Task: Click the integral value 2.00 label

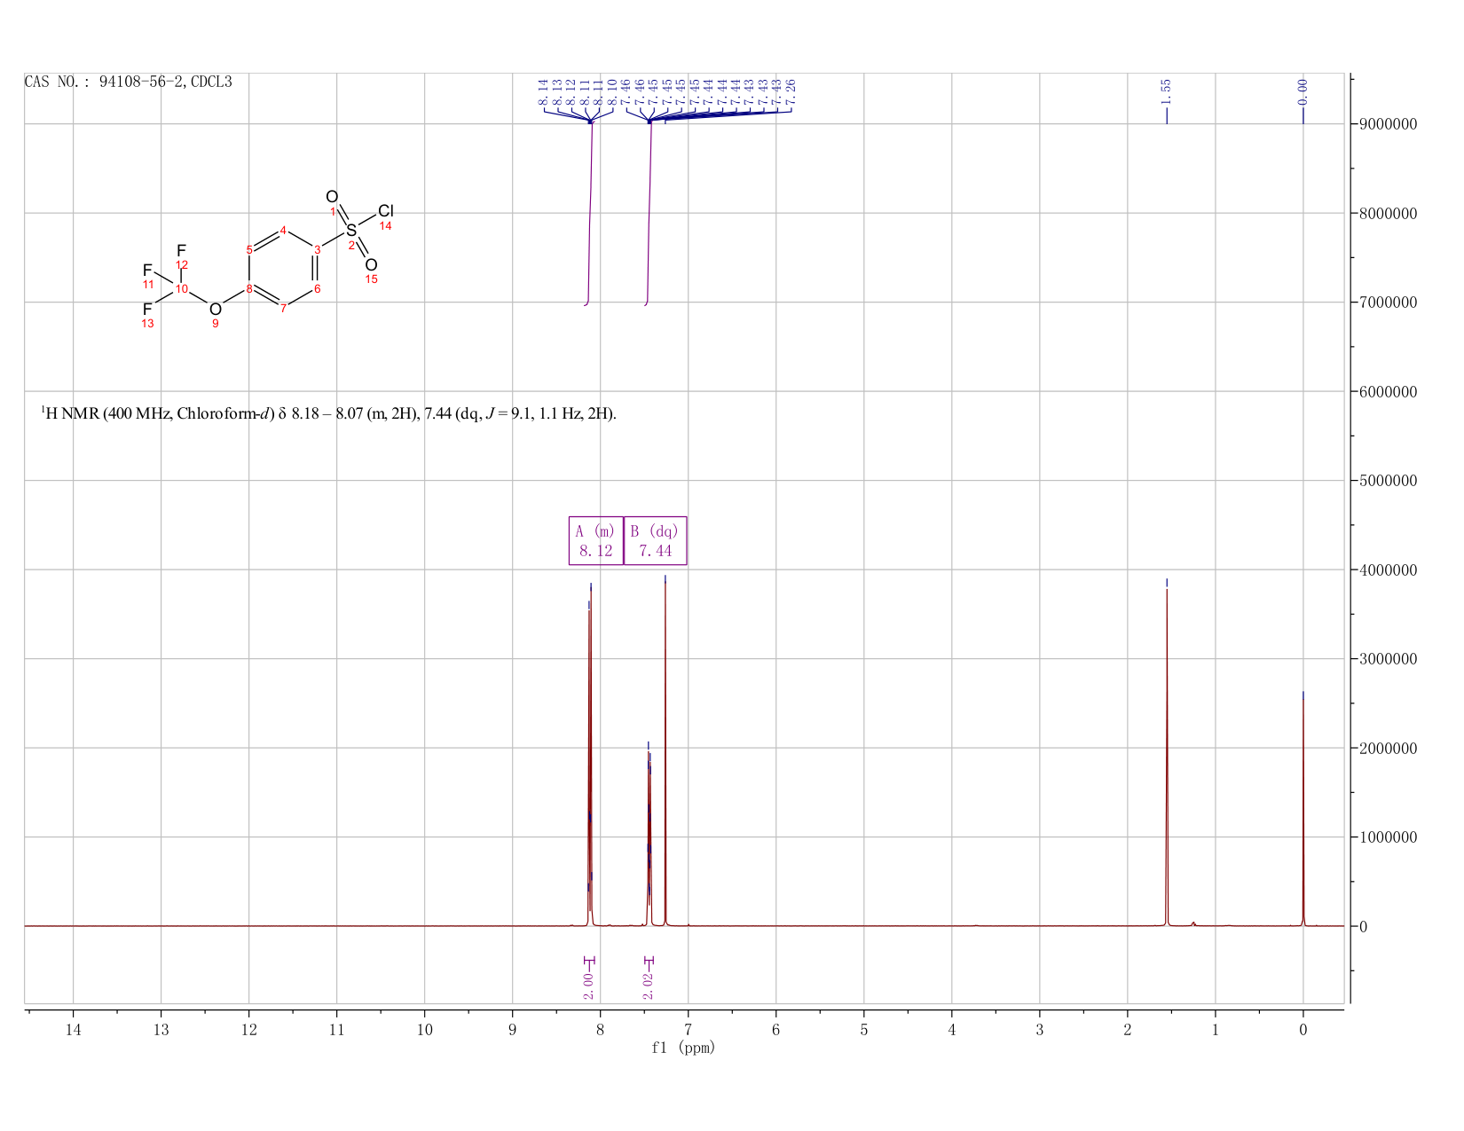Action: (x=588, y=985)
